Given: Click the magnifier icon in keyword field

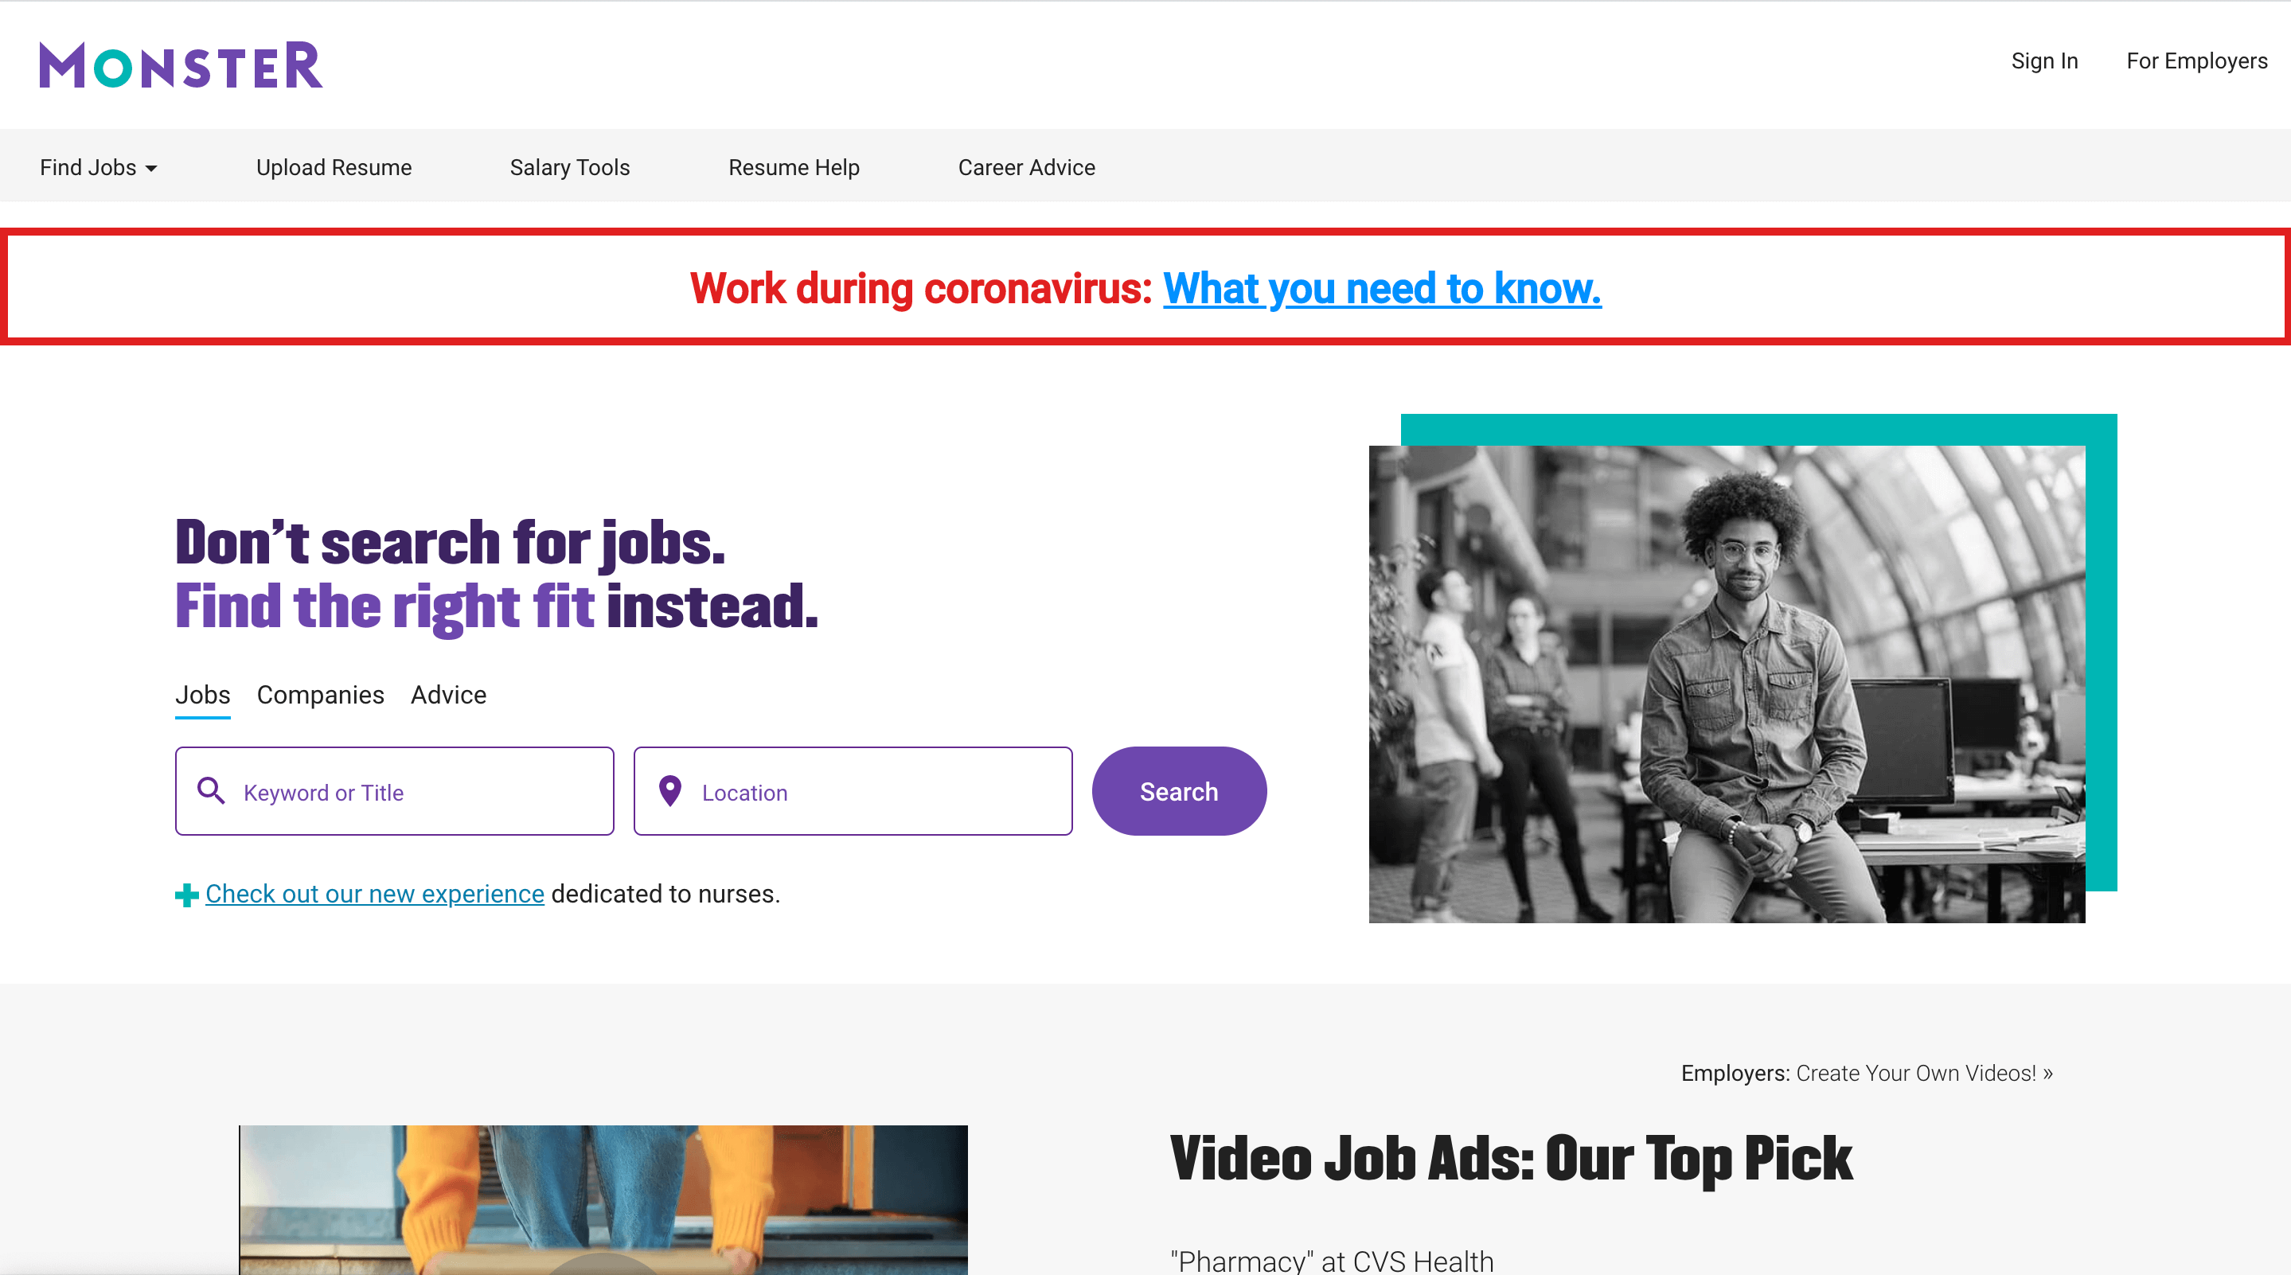Looking at the screenshot, I should coord(211,790).
